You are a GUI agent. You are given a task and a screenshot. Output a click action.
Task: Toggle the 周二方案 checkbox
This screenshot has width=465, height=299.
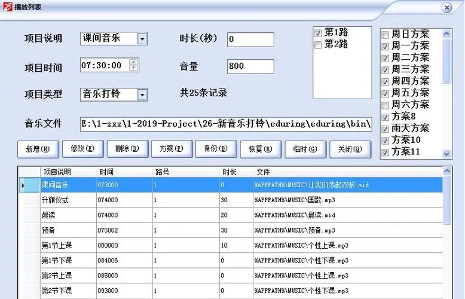pos(386,58)
